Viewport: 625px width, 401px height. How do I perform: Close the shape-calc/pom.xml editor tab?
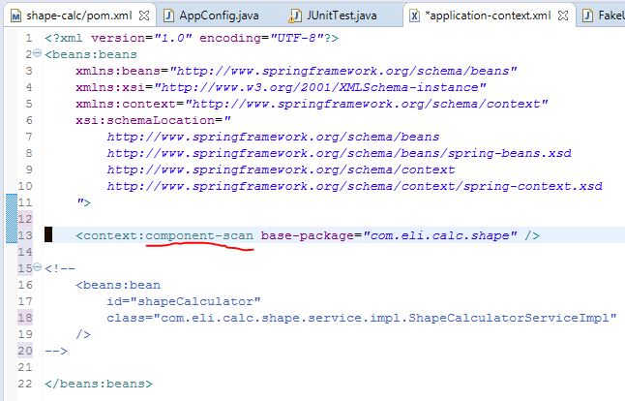pos(144,15)
